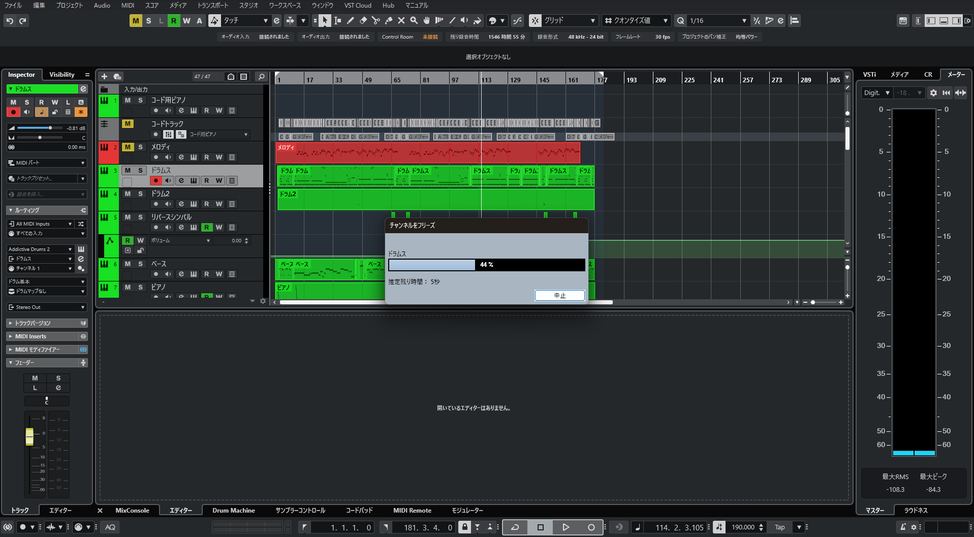Click 中止 to cancel freezing
The image size is (974, 537).
tap(559, 296)
